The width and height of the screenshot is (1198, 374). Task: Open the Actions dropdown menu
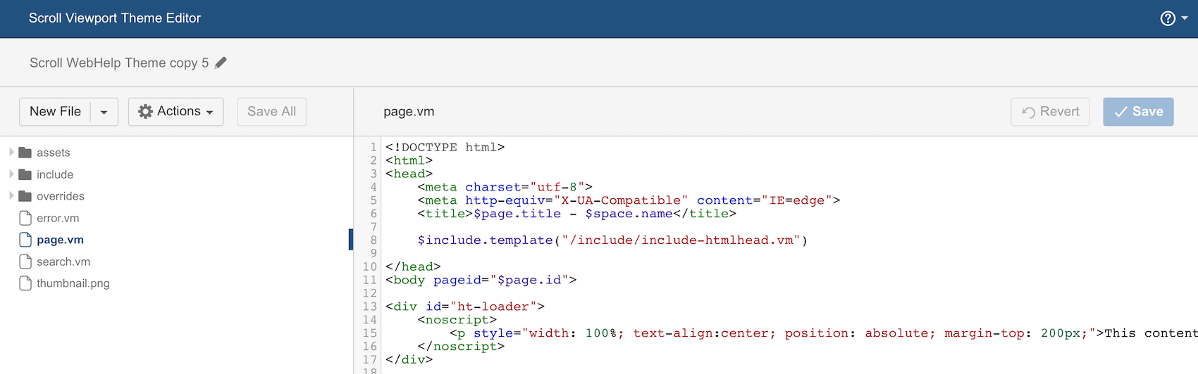click(175, 112)
